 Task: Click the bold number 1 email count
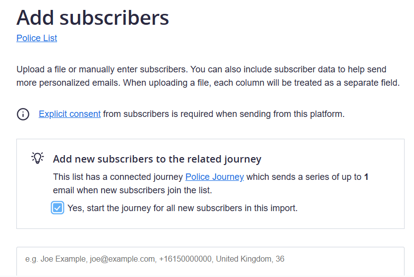pyautogui.click(x=366, y=177)
